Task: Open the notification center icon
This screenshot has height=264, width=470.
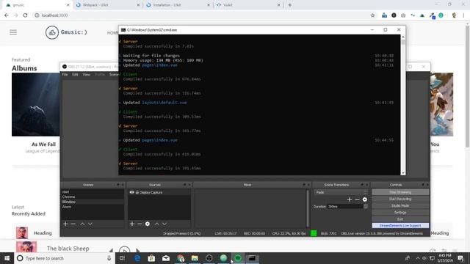Action: (x=460, y=258)
